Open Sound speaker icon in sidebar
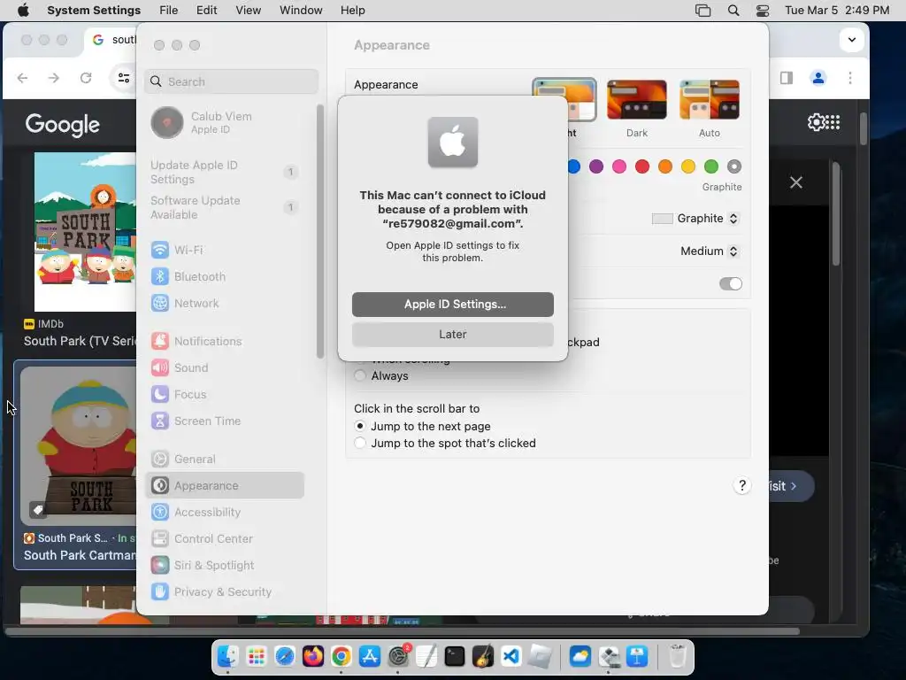The height and width of the screenshot is (680, 906). pyautogui.click(x=160, y=367)
